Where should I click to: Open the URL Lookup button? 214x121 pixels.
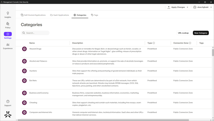pyautogui.click(x=183, y=33)
